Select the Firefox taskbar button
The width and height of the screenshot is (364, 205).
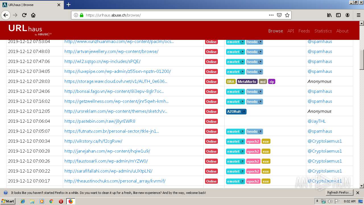click(71, 201)
